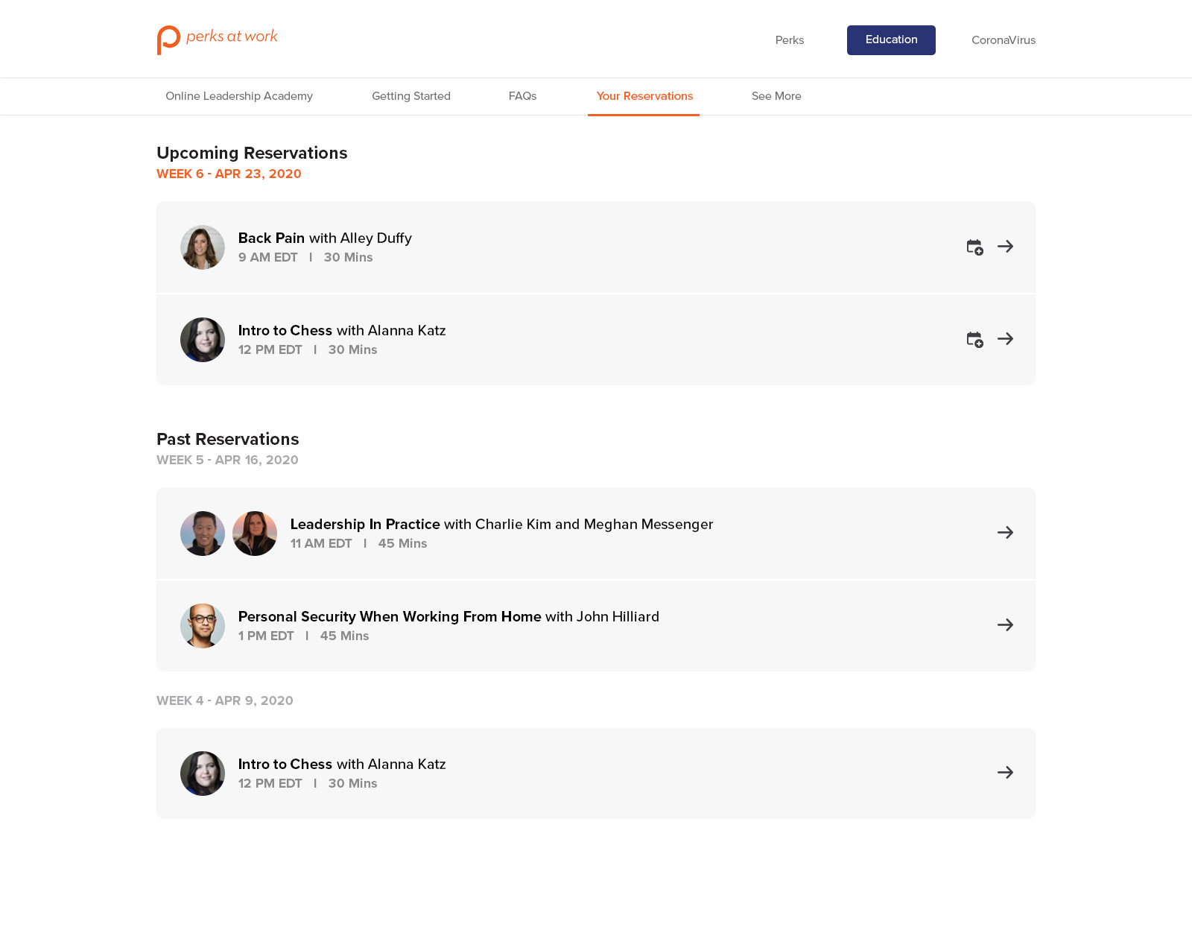The image size is (1192, 927).
Task: Open Leadership In Practice details arrow
Action: [x=1005, y=533]
